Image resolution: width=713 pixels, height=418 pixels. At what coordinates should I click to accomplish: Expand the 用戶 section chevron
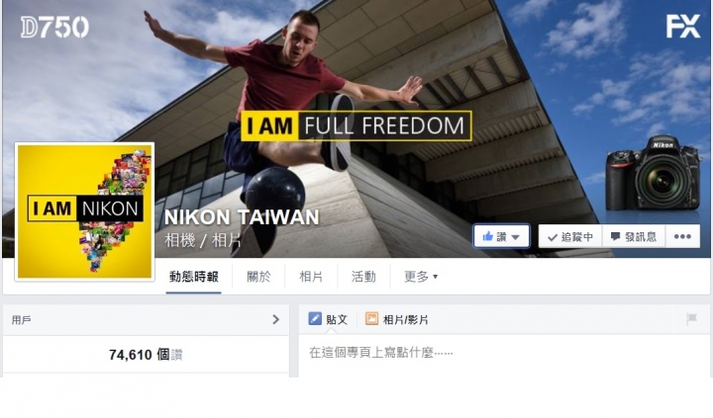click(x=275, y=319)
